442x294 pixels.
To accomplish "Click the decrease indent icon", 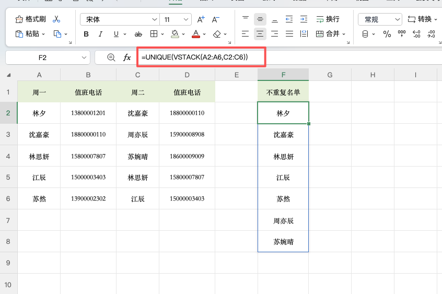I will (289, 19).
